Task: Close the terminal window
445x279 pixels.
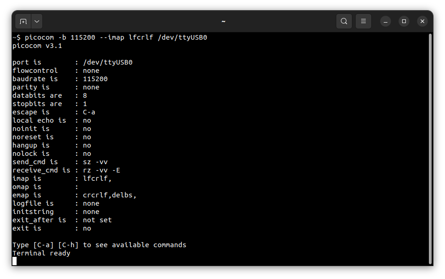Action: pyautogui.click(x=422, y=21)
